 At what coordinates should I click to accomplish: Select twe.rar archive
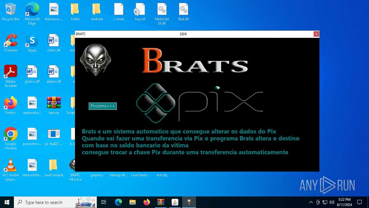click(54, 106)
